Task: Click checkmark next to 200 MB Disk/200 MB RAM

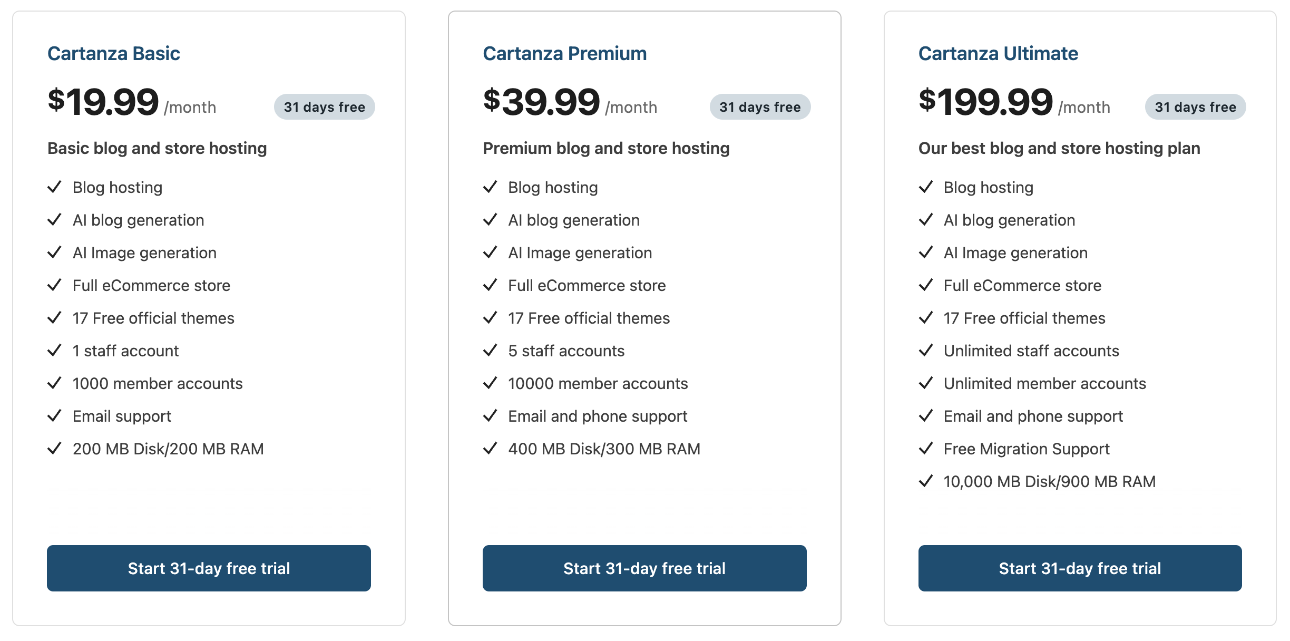Action: coord(55,449)
